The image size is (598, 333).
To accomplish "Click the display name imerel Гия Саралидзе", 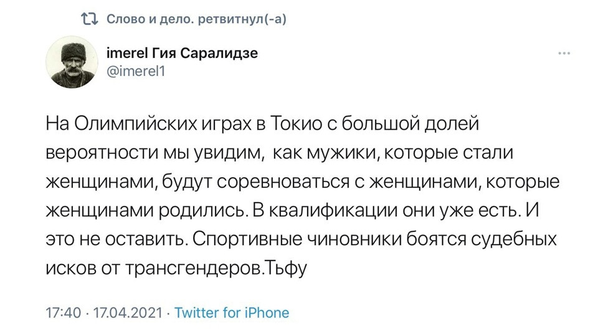I will pos(178,53).
